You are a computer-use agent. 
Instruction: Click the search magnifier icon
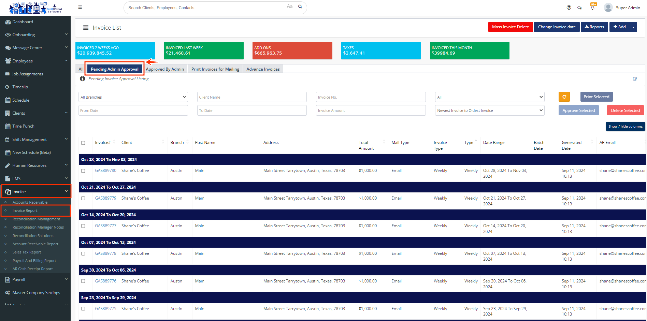300,7
